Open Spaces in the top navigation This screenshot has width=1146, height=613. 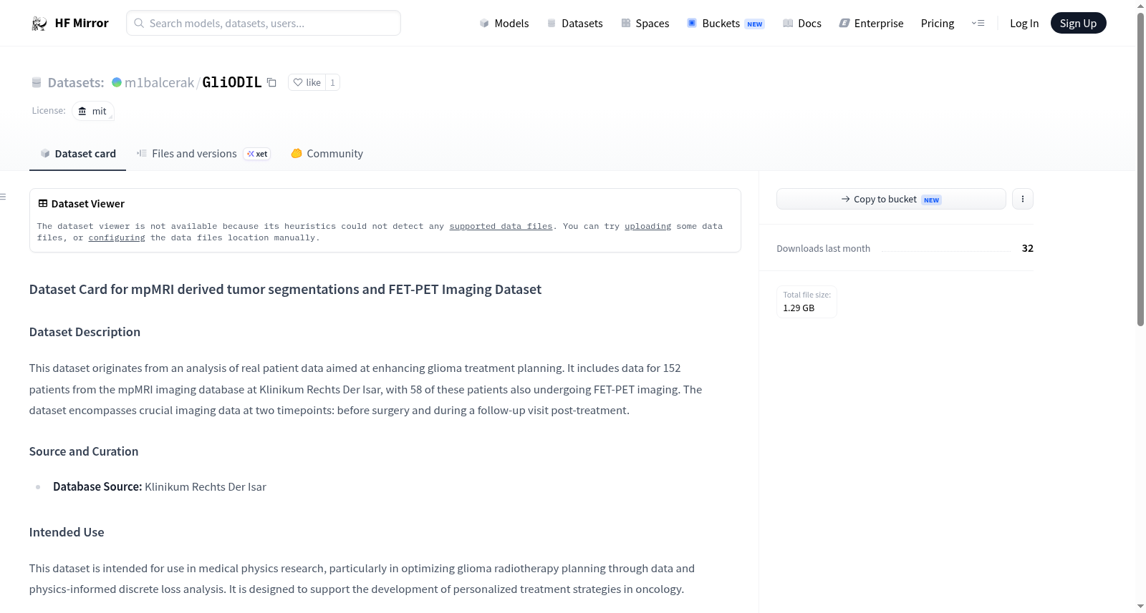[x=645, y=23]
